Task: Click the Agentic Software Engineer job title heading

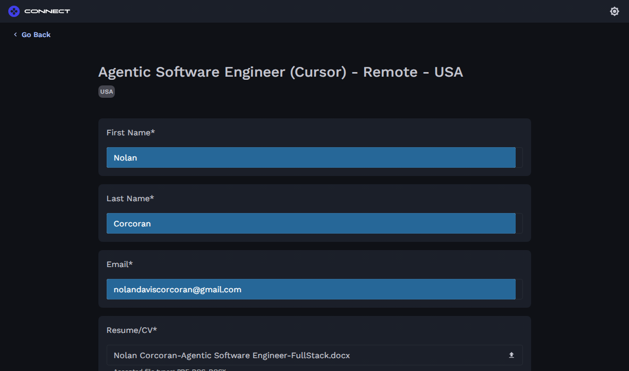Action: (280, 72)
